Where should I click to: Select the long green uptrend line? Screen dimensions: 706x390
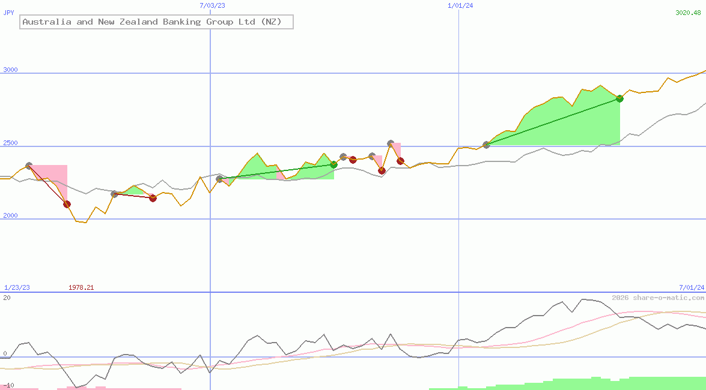point(553,121)
